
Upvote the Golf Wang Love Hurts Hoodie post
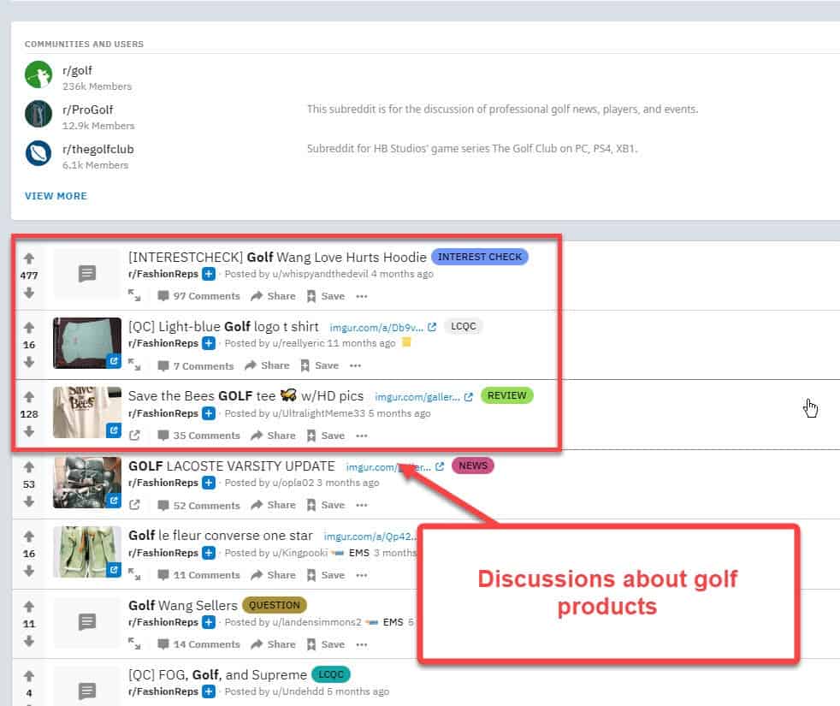tap(29, 258)
